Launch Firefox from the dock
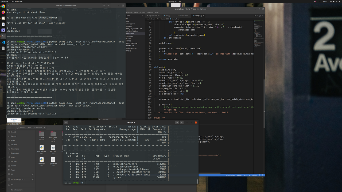This screenshot has height=192, width=342. tap(3, 12)
